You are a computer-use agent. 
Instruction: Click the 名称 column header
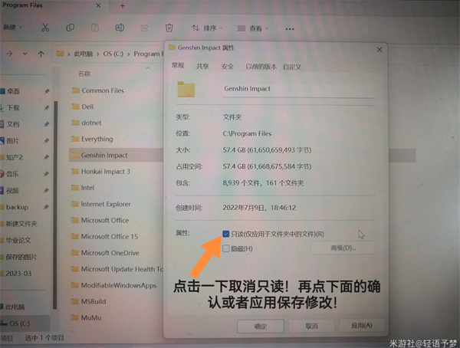click(x=84, y=74)
